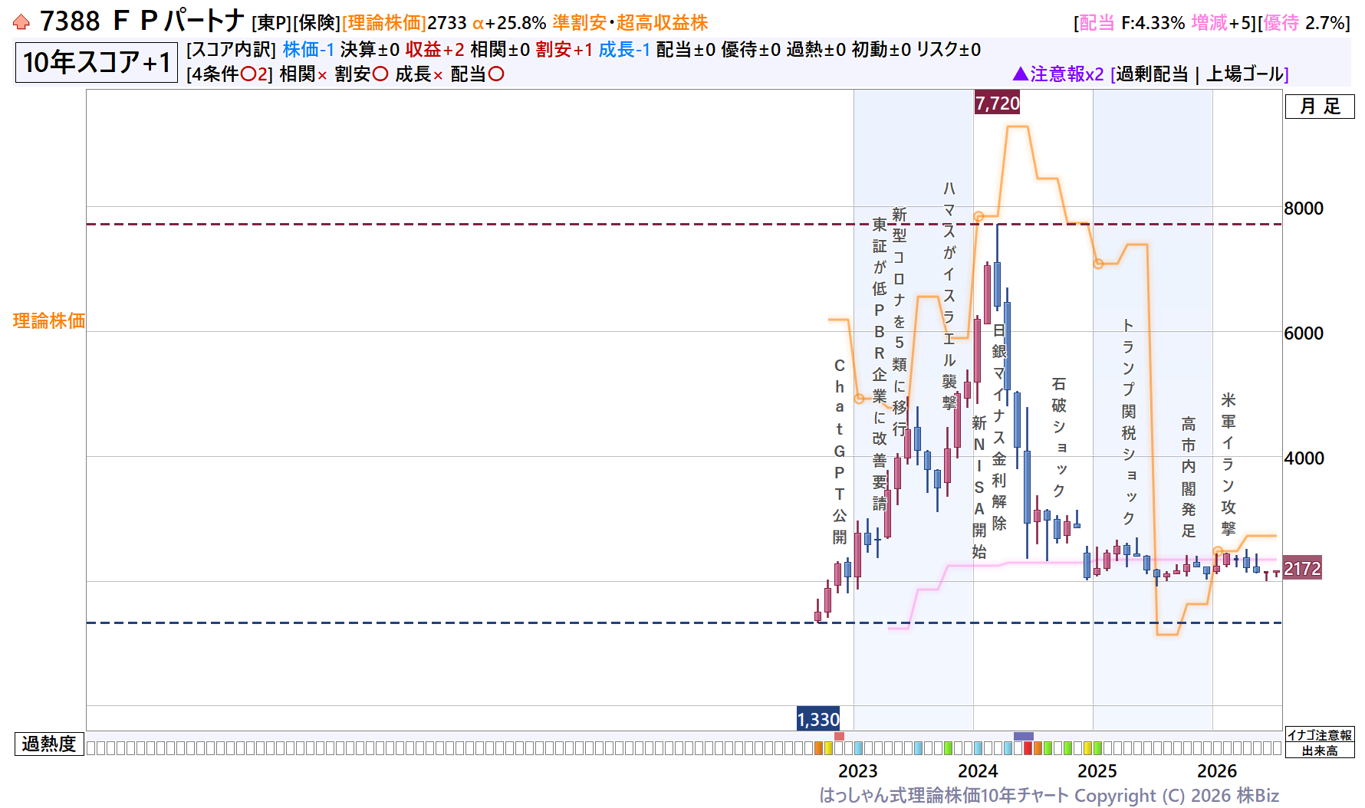
Task: Click the 過熱度 label box
Action: coord(49,744)
